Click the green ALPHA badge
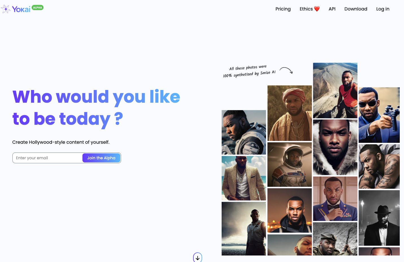The image size is (404, 262). pyautogui.click(x=38, y=8)
